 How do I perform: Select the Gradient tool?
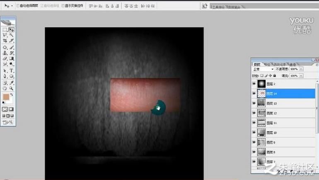point(12,58)
